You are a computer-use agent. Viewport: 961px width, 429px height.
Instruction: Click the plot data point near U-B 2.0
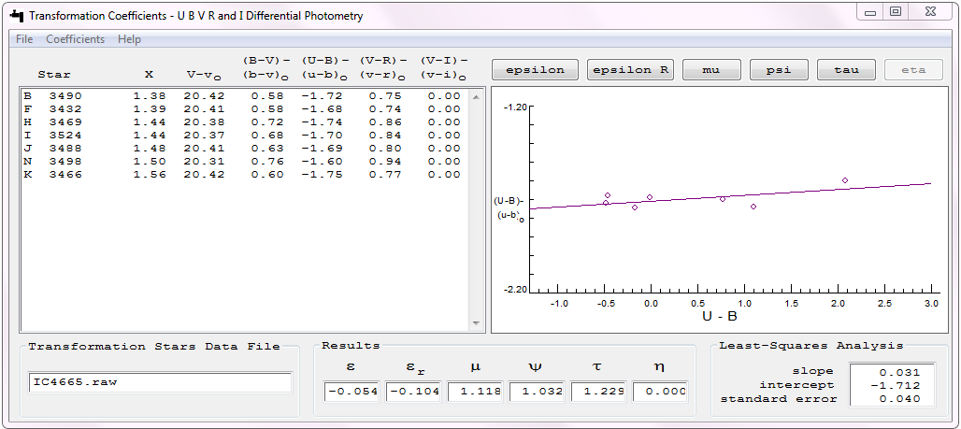tap(844, 180)
